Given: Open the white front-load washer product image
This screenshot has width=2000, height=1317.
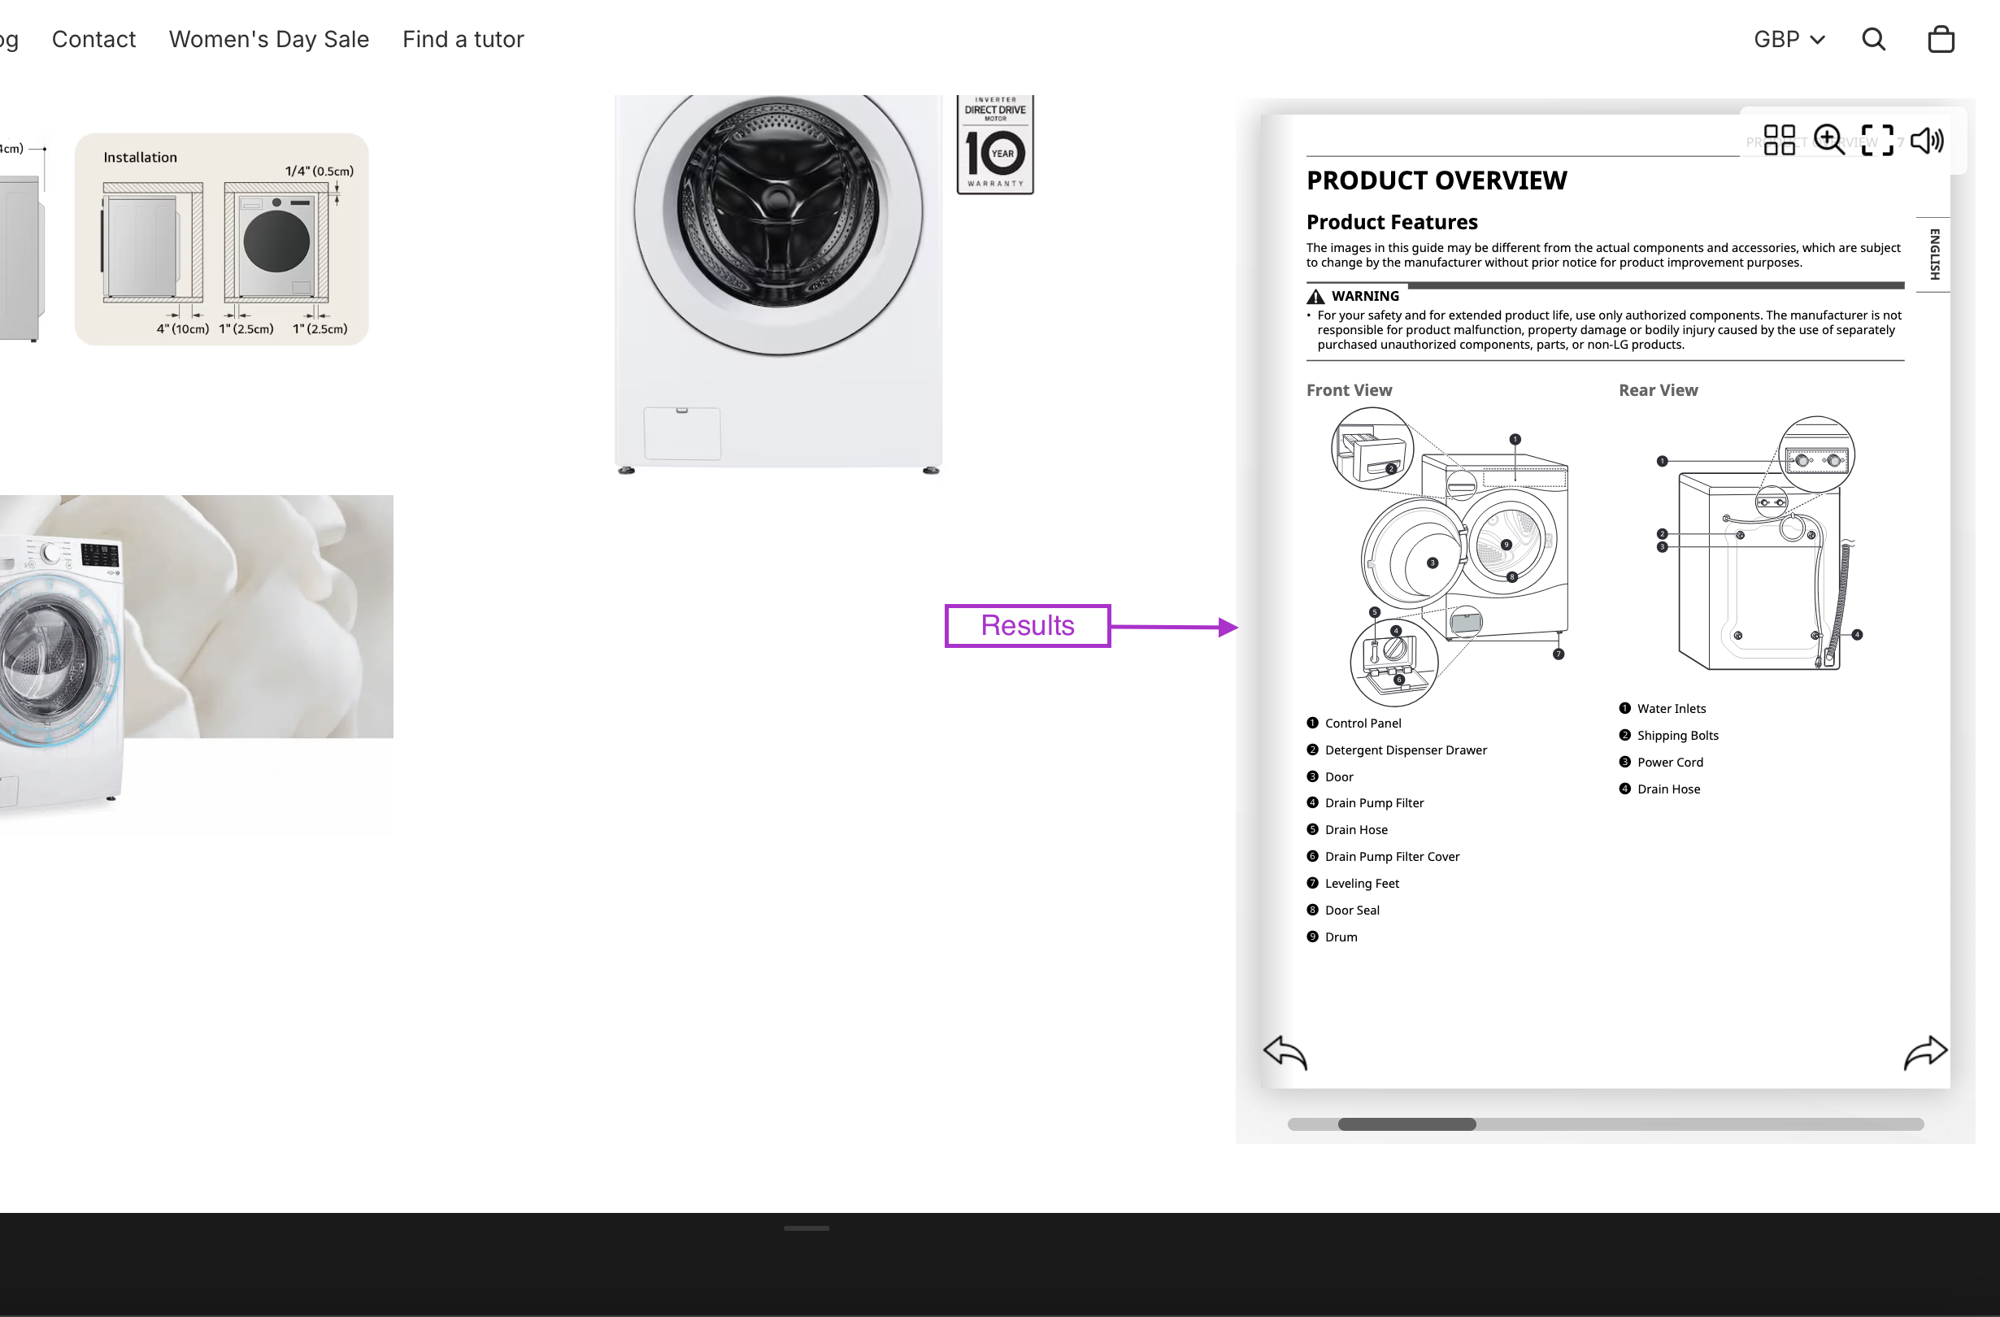Looking at the screenshot, I should tap(778, 285).
